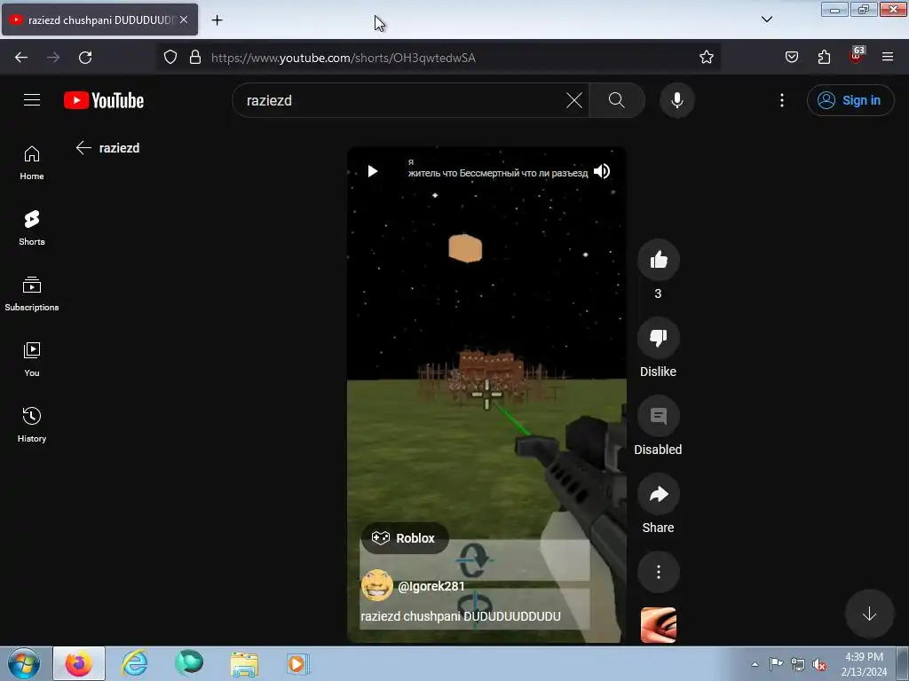Click the YouTube search magnifier button
The height and width of the screenshot is (681, 909).
[617, 100]
